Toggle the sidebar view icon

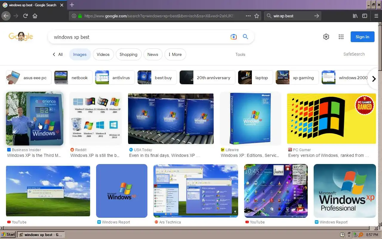[x=365, y=16]
